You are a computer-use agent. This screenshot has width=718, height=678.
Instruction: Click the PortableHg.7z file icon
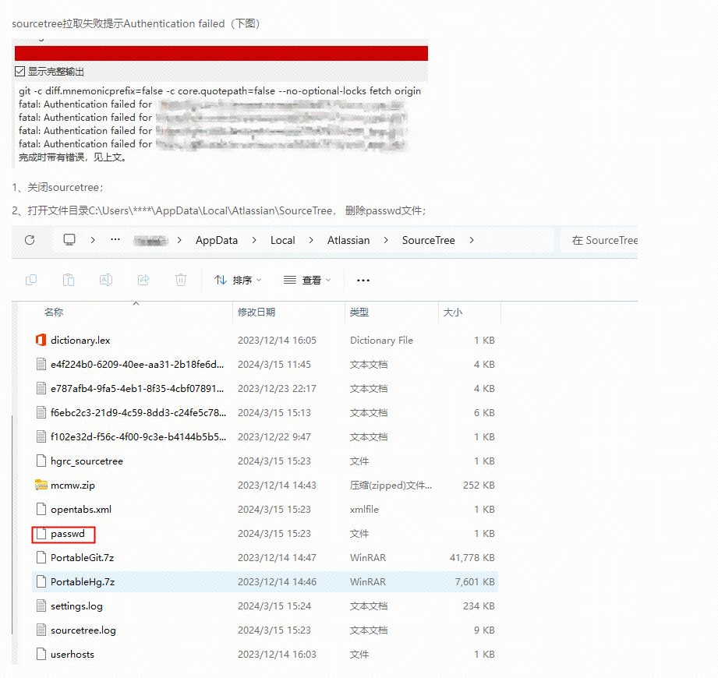[41, 582]
